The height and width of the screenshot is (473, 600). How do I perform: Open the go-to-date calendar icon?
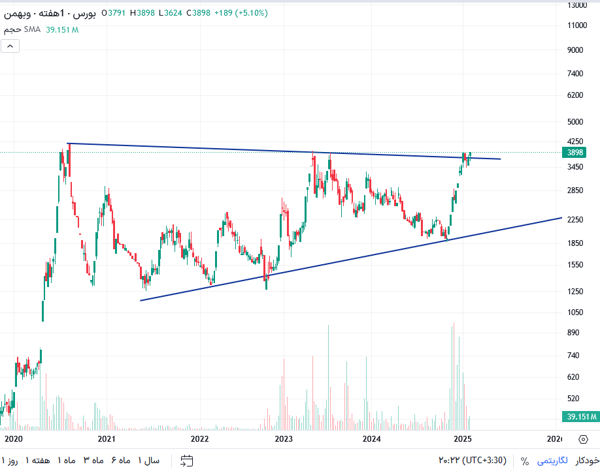pos(187,461)
